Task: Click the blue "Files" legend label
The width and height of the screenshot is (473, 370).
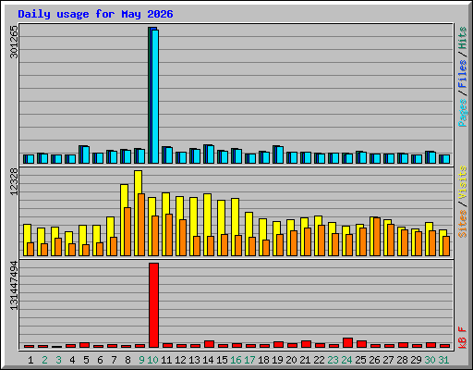Action: 463,74
